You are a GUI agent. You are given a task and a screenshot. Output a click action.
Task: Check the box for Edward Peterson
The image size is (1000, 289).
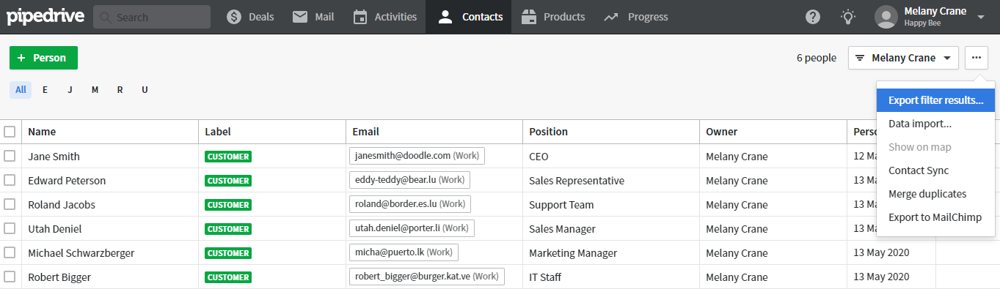click(10, 180)
